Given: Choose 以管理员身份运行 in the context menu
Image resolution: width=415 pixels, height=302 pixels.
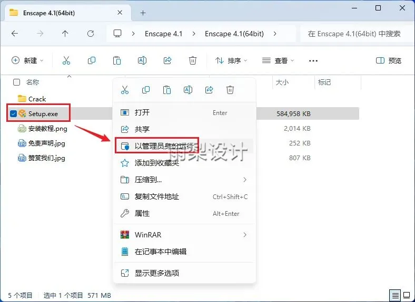Looking at the screenshot, I should [x=184, y=145].
